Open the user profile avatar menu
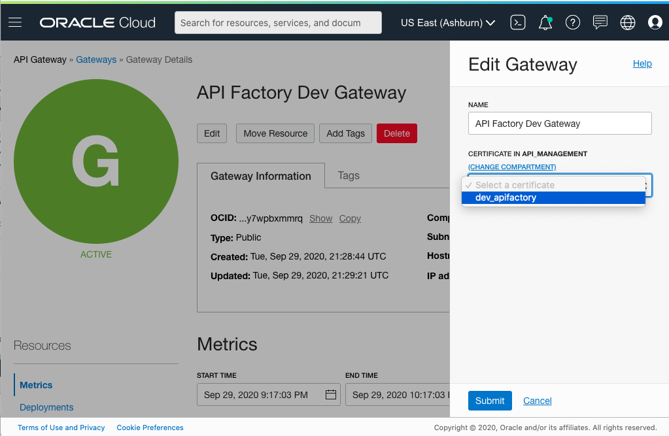Viewport: 669px width, 436px height. pyautogui.click(x=655, y=22)
